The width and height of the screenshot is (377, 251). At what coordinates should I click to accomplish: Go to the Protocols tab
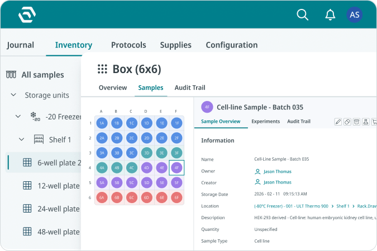click(128, 45)
